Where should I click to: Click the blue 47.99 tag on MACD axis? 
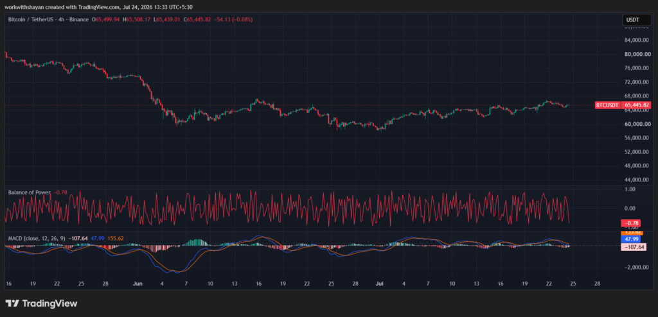(630, 239)
